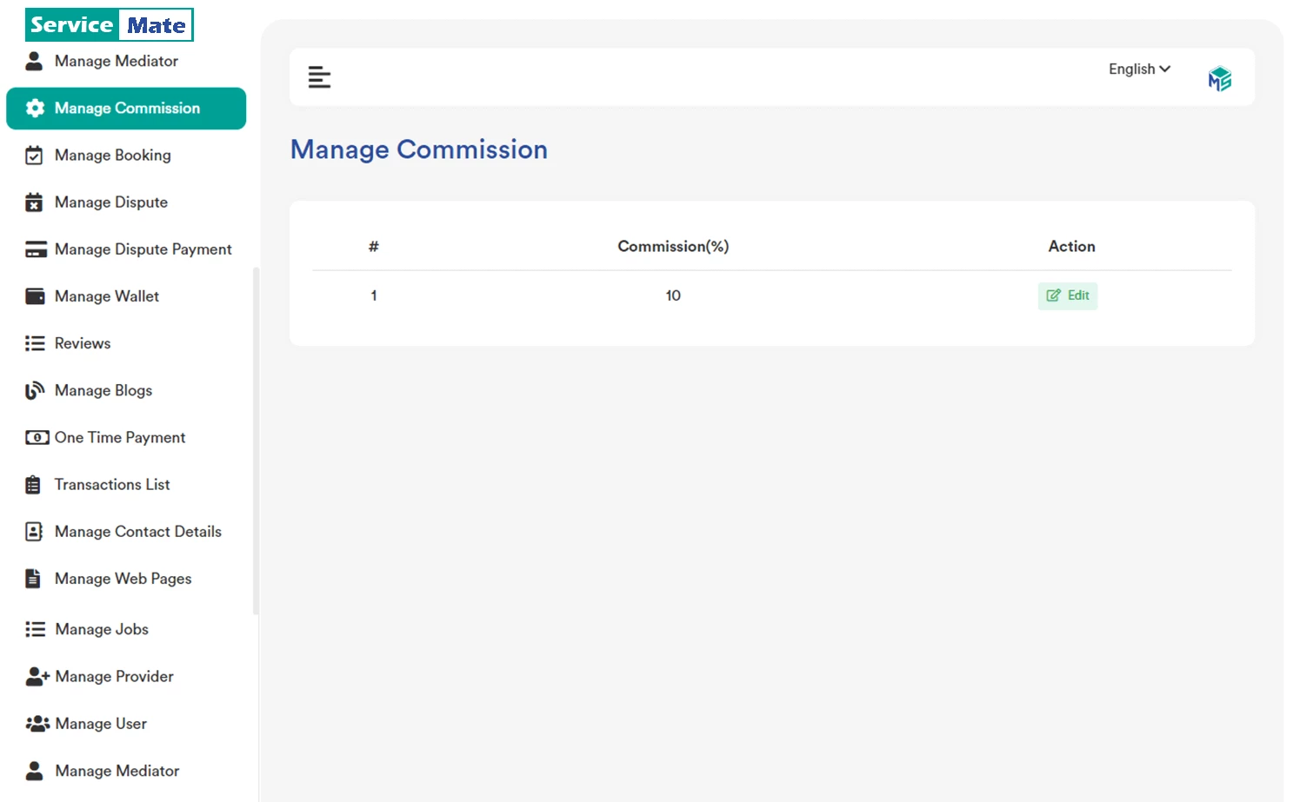Image resolution: width=1293 pixels, height=802 pixels.
Task: Select the Manage Commission gear icon
Action: click(x=35, y=108)
